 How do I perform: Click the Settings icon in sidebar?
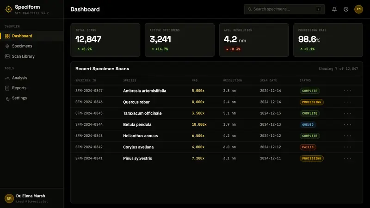tap(7, 98)
